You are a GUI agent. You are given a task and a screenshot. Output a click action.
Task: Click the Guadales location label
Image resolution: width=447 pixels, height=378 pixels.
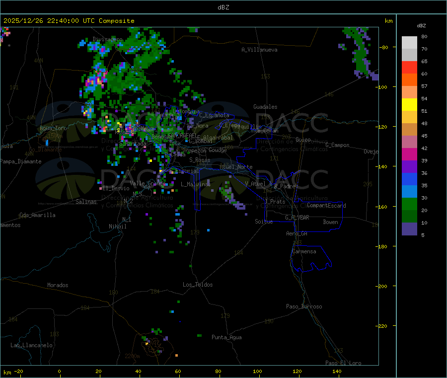[x=265, y=107]
